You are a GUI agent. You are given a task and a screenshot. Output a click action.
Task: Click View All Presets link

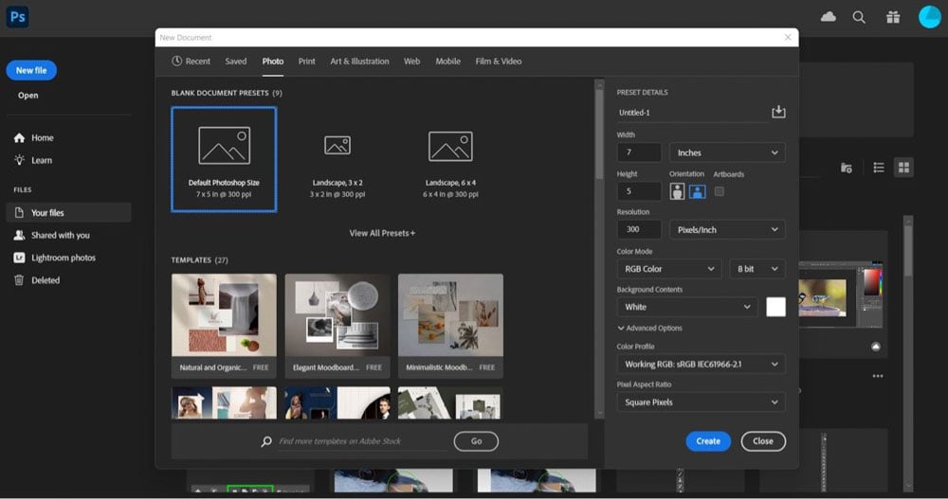click(x=382, y=233)
